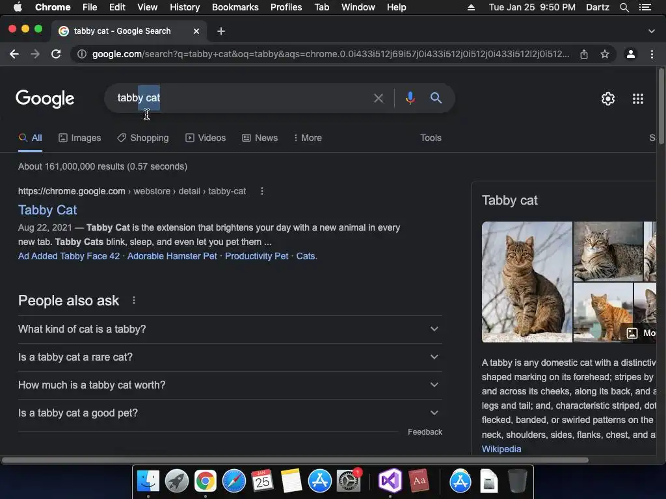Open Control Center menu bar icon
Image resolution: width=666 pixels, height=499 pixels.
point(645,7)
